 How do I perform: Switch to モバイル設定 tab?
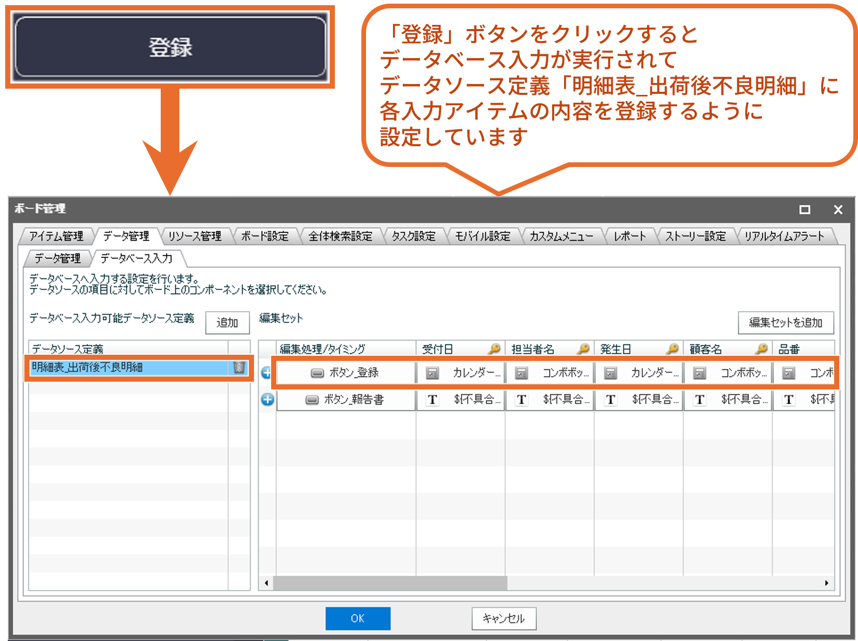[483, 236]
